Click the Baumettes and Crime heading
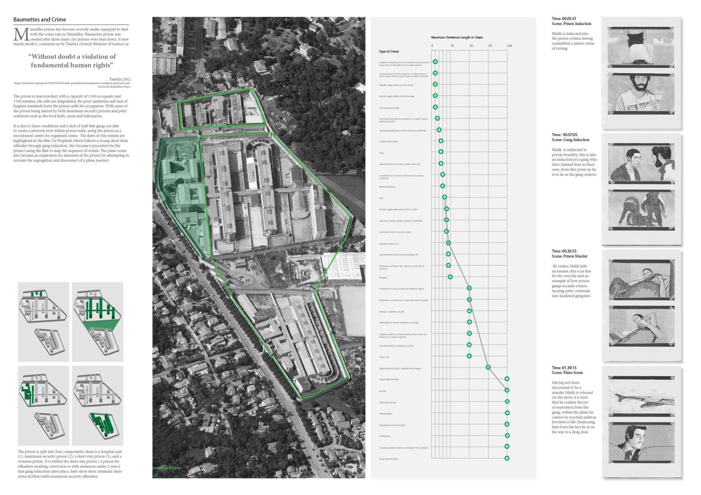701x495 pixels. [40, 20]
